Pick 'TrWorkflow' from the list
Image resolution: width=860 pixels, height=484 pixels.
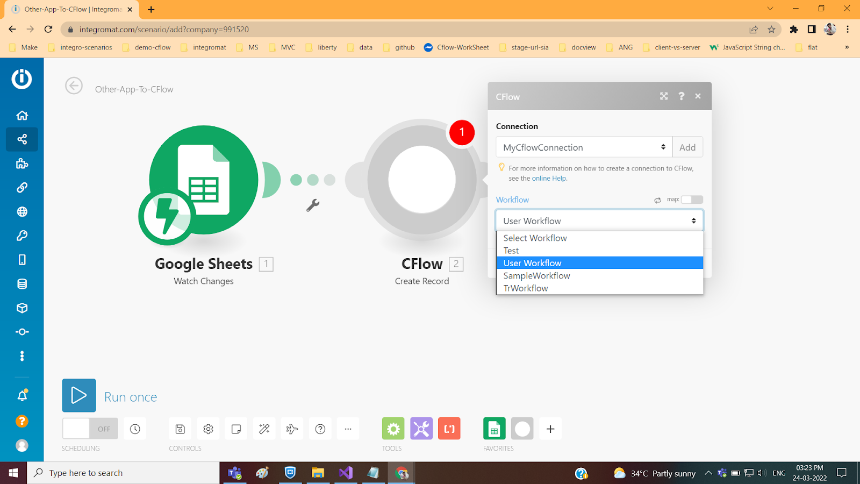pos(599,288)
